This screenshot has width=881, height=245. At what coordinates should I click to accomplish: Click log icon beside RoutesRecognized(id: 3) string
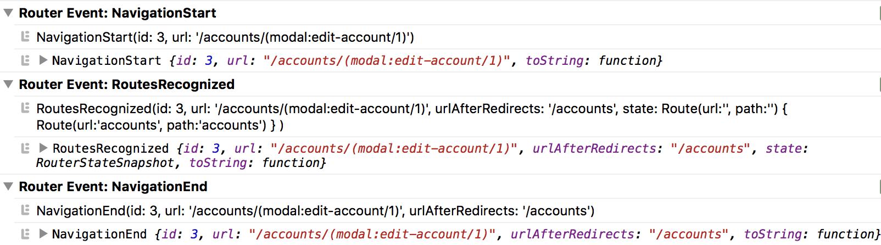25,108
